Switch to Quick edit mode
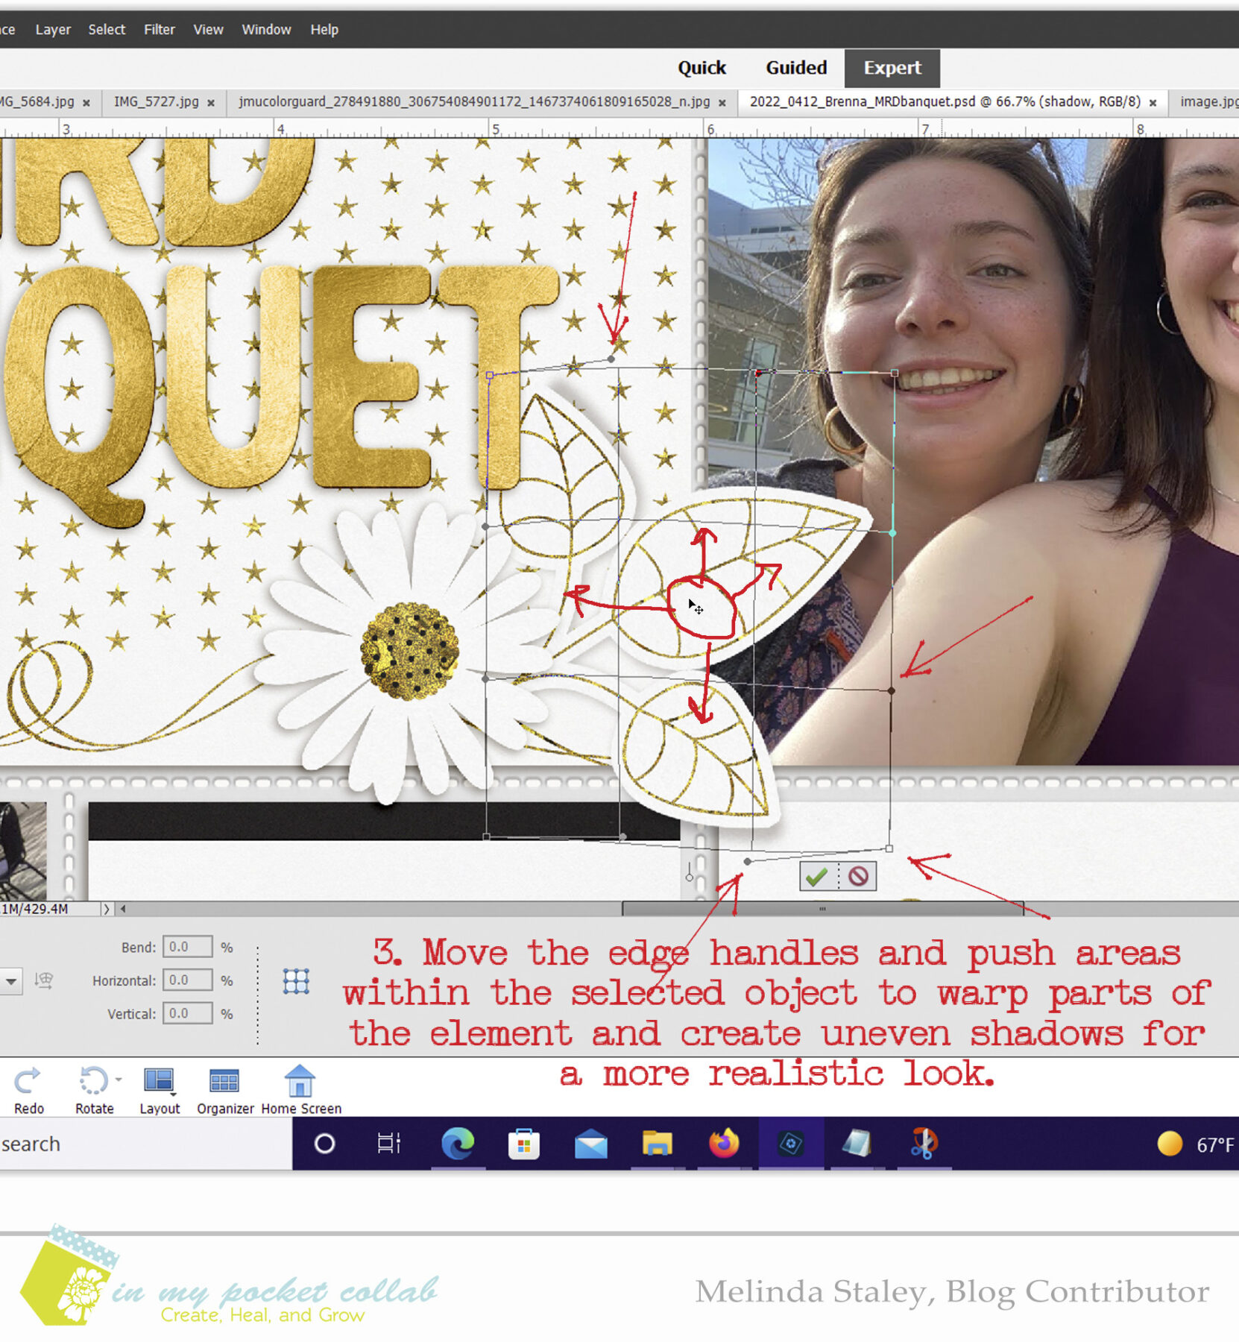Screen dimensions: 1239x1342 (701, 68)
